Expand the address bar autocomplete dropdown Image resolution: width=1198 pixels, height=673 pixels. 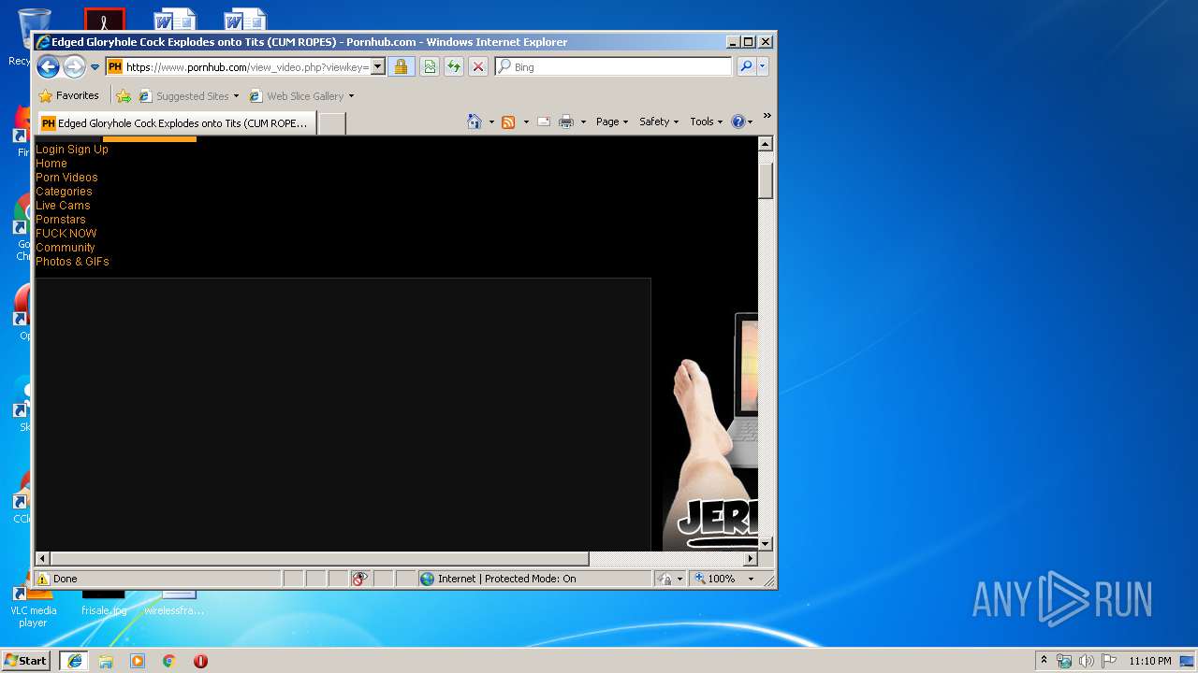pyautogui.click(x=378, y=66)
